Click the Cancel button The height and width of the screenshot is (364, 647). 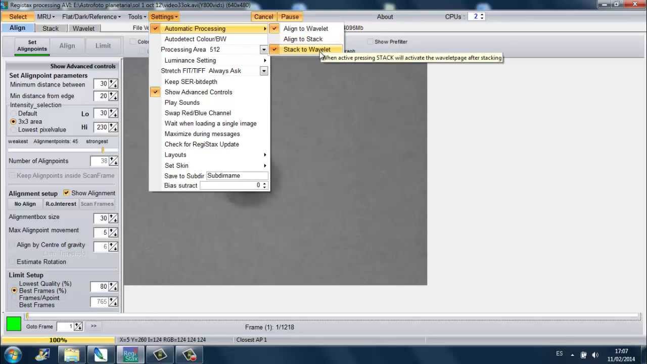click(264, 17)
